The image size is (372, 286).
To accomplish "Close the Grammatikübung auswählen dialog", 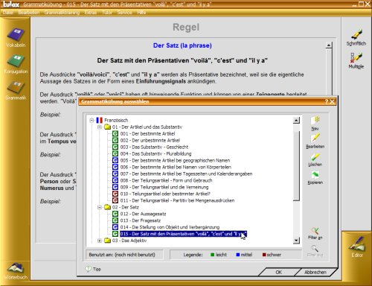I will [333, 101].
